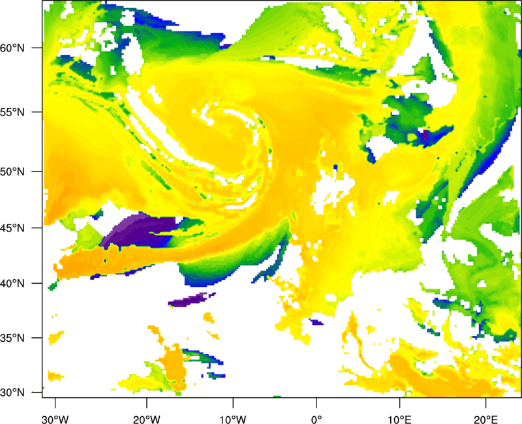Click the 10°E longitude label
This screenshot has height=424, width=522.
399,419
